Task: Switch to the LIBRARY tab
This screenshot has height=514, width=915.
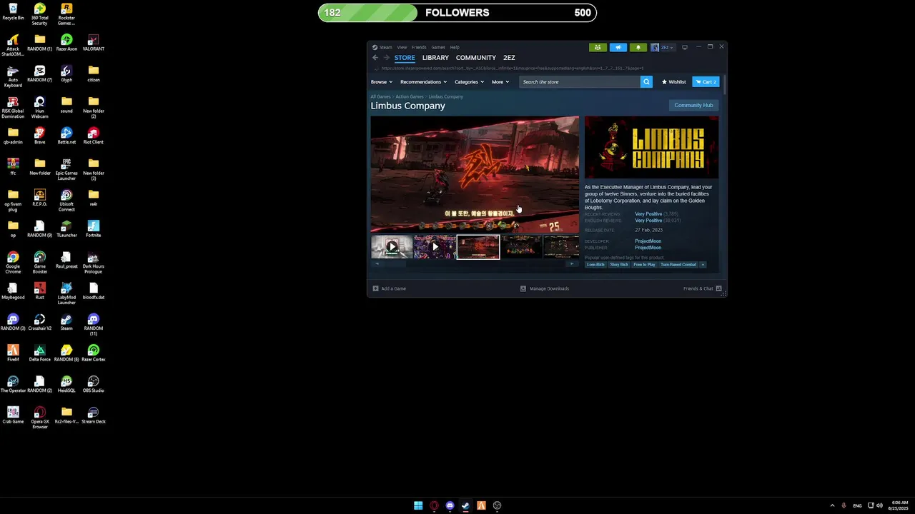Action: point(435,58)
